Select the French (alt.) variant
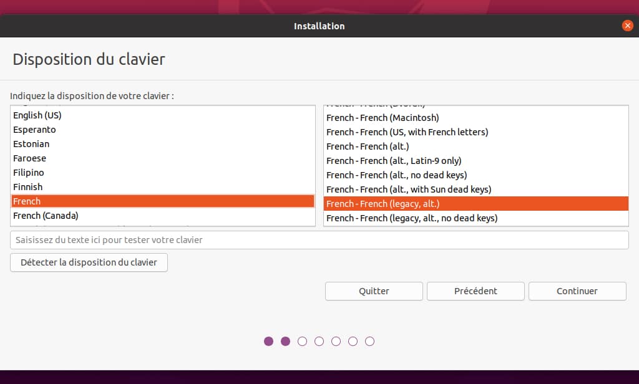The height and width of the screenshot is (384, 639). click(368, 146)
